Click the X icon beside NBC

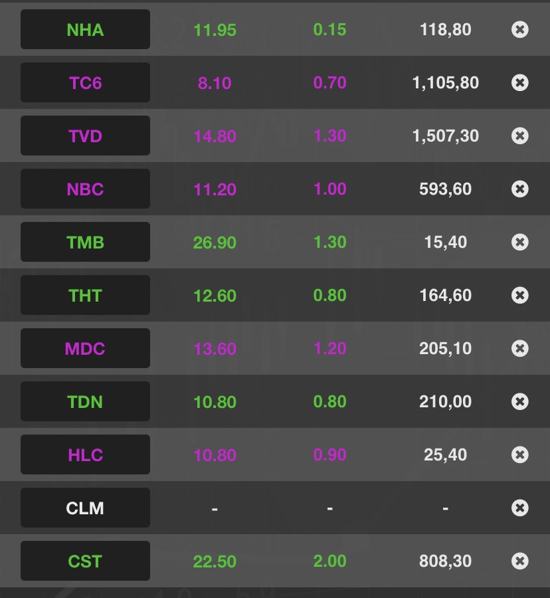pyautogui.click(x=520, y=189)
